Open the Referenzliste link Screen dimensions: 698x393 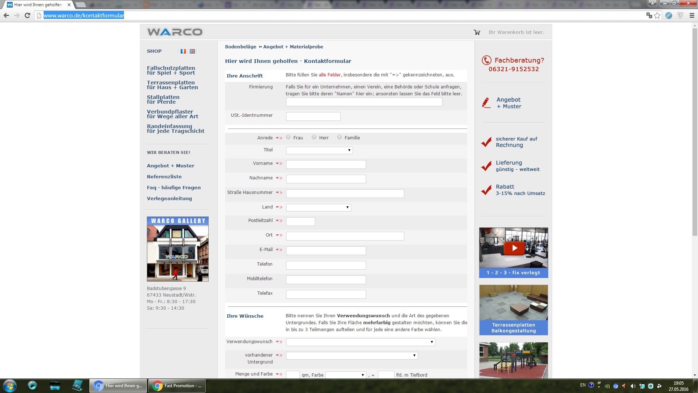[x=164, y=176]
